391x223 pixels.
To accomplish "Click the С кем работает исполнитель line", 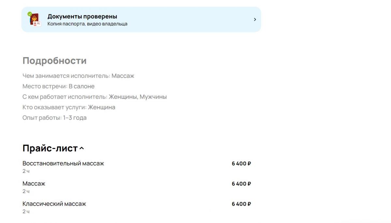I will tap(94, 97).
